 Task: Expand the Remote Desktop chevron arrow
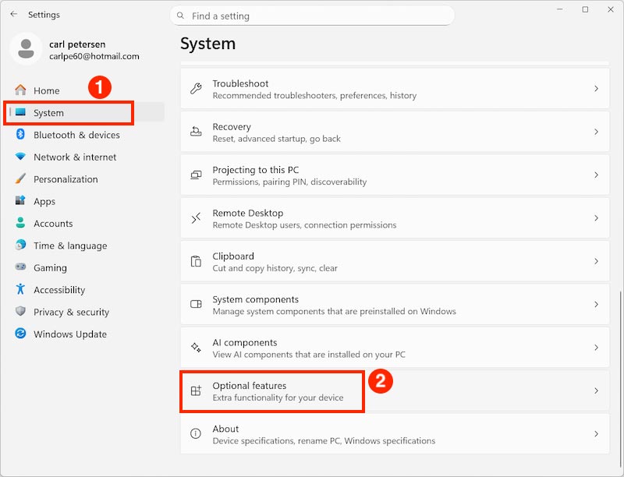click(x=596, y=218)
